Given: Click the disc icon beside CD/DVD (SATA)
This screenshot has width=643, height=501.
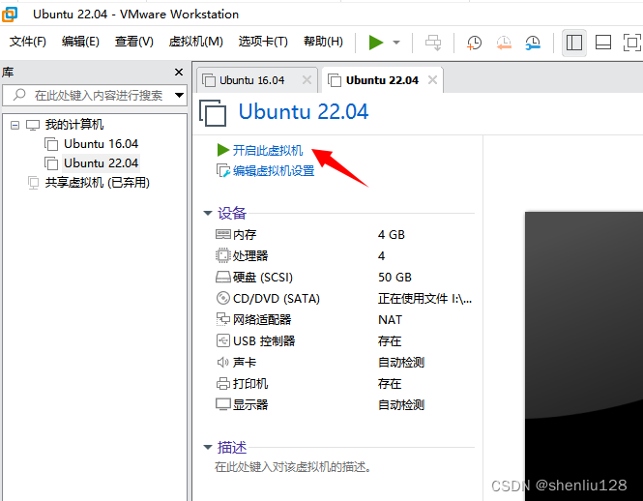Looking at the screenshot, I should coord(223,298).
